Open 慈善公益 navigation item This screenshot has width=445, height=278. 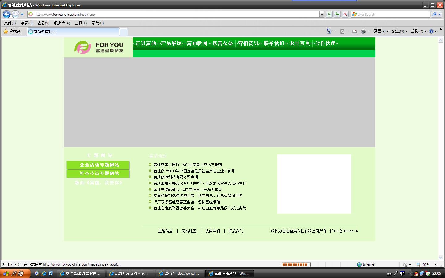tap(223, 43)
